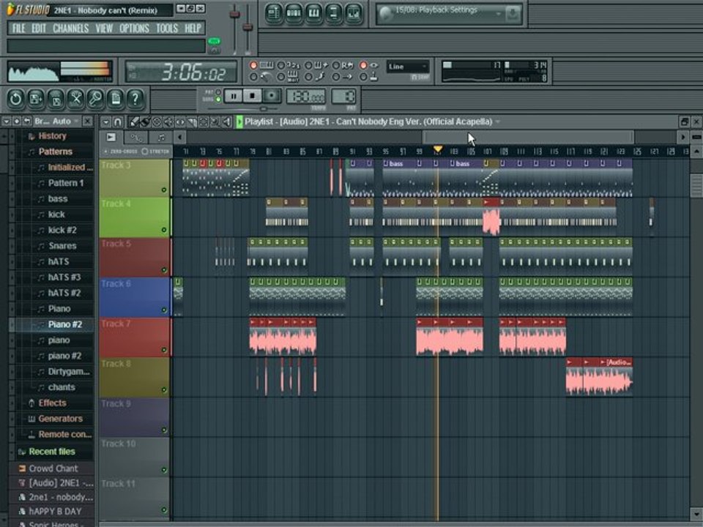
Task: Select the Slip tool in Playlist toolbar
Action: point(180,122)
